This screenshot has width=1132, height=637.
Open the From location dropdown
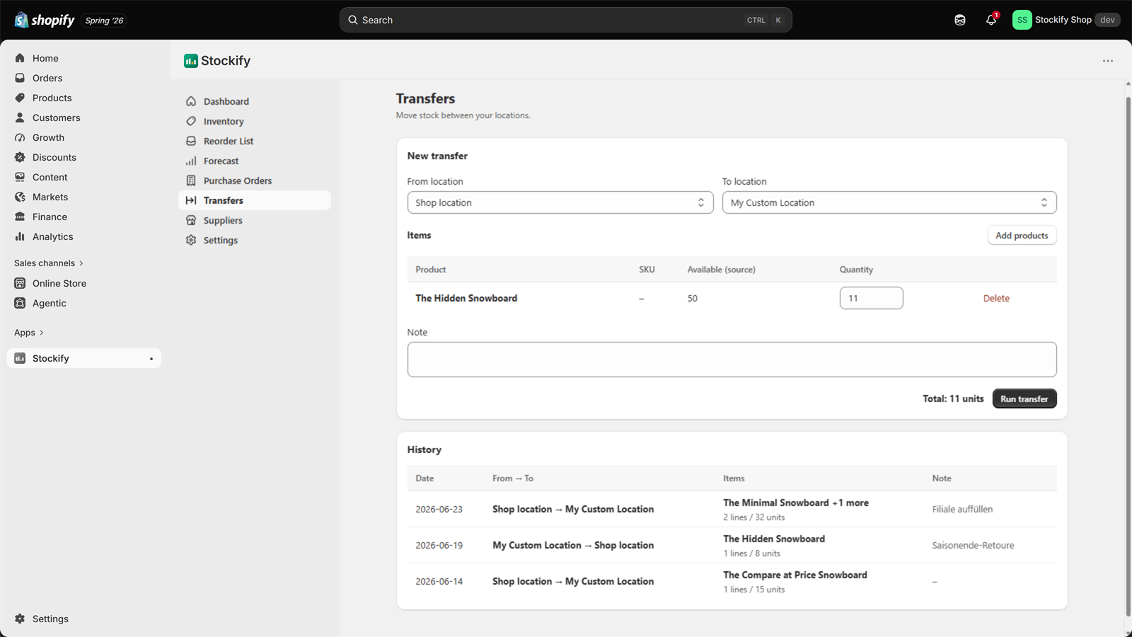(560, 202)
